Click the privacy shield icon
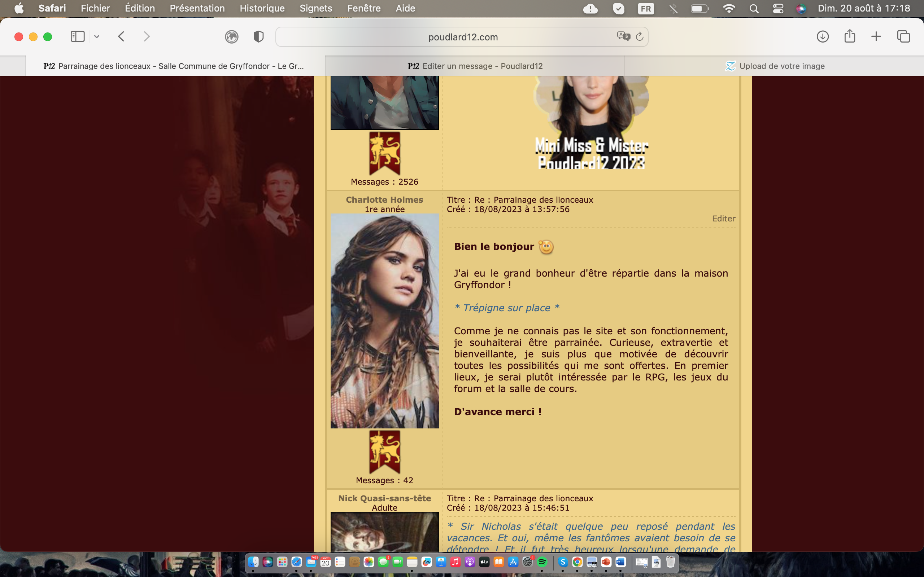The height and width of the screenshot is (577, 924). [x=258, y=37]
